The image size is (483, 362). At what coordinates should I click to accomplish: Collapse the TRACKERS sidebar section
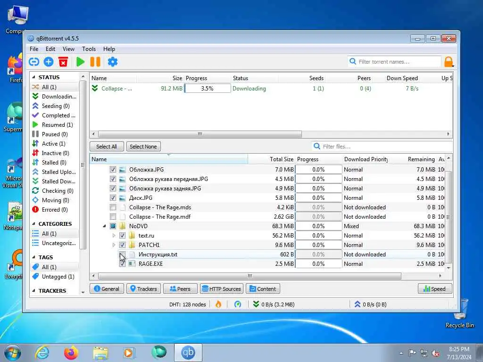click(x=33, y=290)
